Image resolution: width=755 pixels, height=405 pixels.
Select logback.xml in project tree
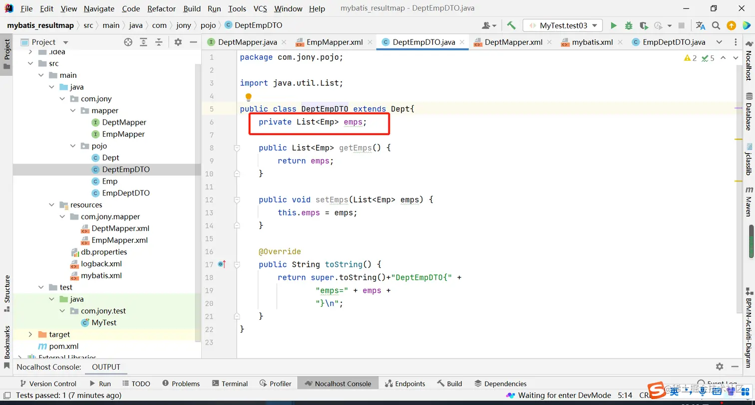[101, 264]
